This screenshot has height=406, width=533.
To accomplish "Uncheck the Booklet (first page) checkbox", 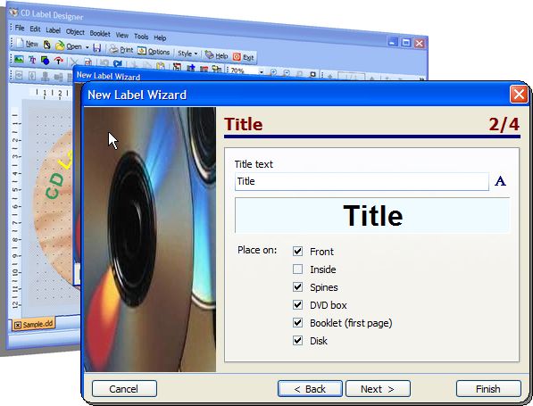I will [x=298, y=323].
